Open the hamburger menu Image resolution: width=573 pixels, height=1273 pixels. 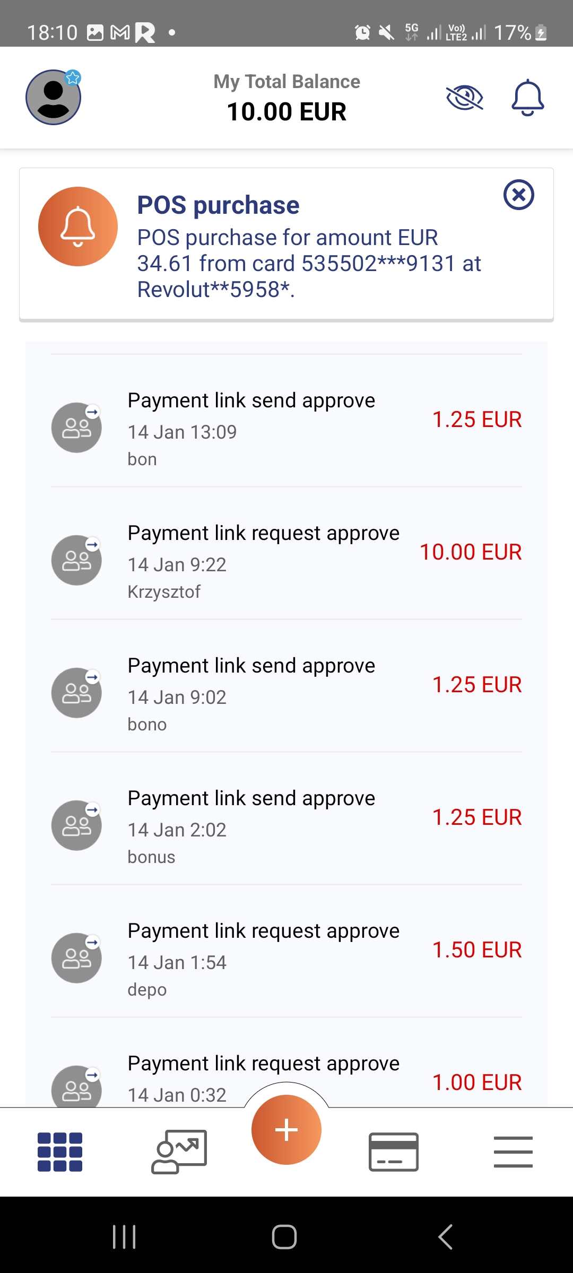513,1152
